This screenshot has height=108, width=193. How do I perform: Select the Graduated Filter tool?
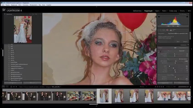click(171, 30)
